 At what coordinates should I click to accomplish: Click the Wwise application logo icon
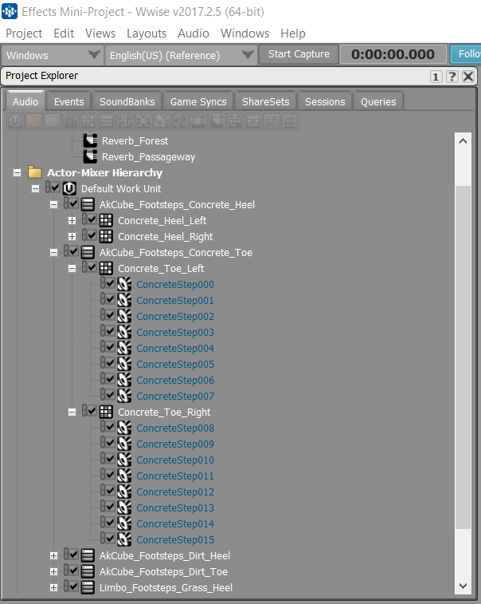click(x=10, y=11)
